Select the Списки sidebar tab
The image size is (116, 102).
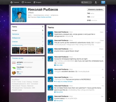pyautogui.click(x=28, y=42)
